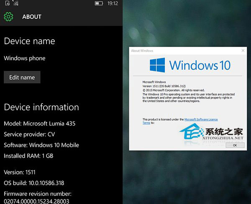This screenshot has height=204, width=251.
Task: Select 'Service provider: CV' line
Action: pyautogui.click(x=29, y=134)
